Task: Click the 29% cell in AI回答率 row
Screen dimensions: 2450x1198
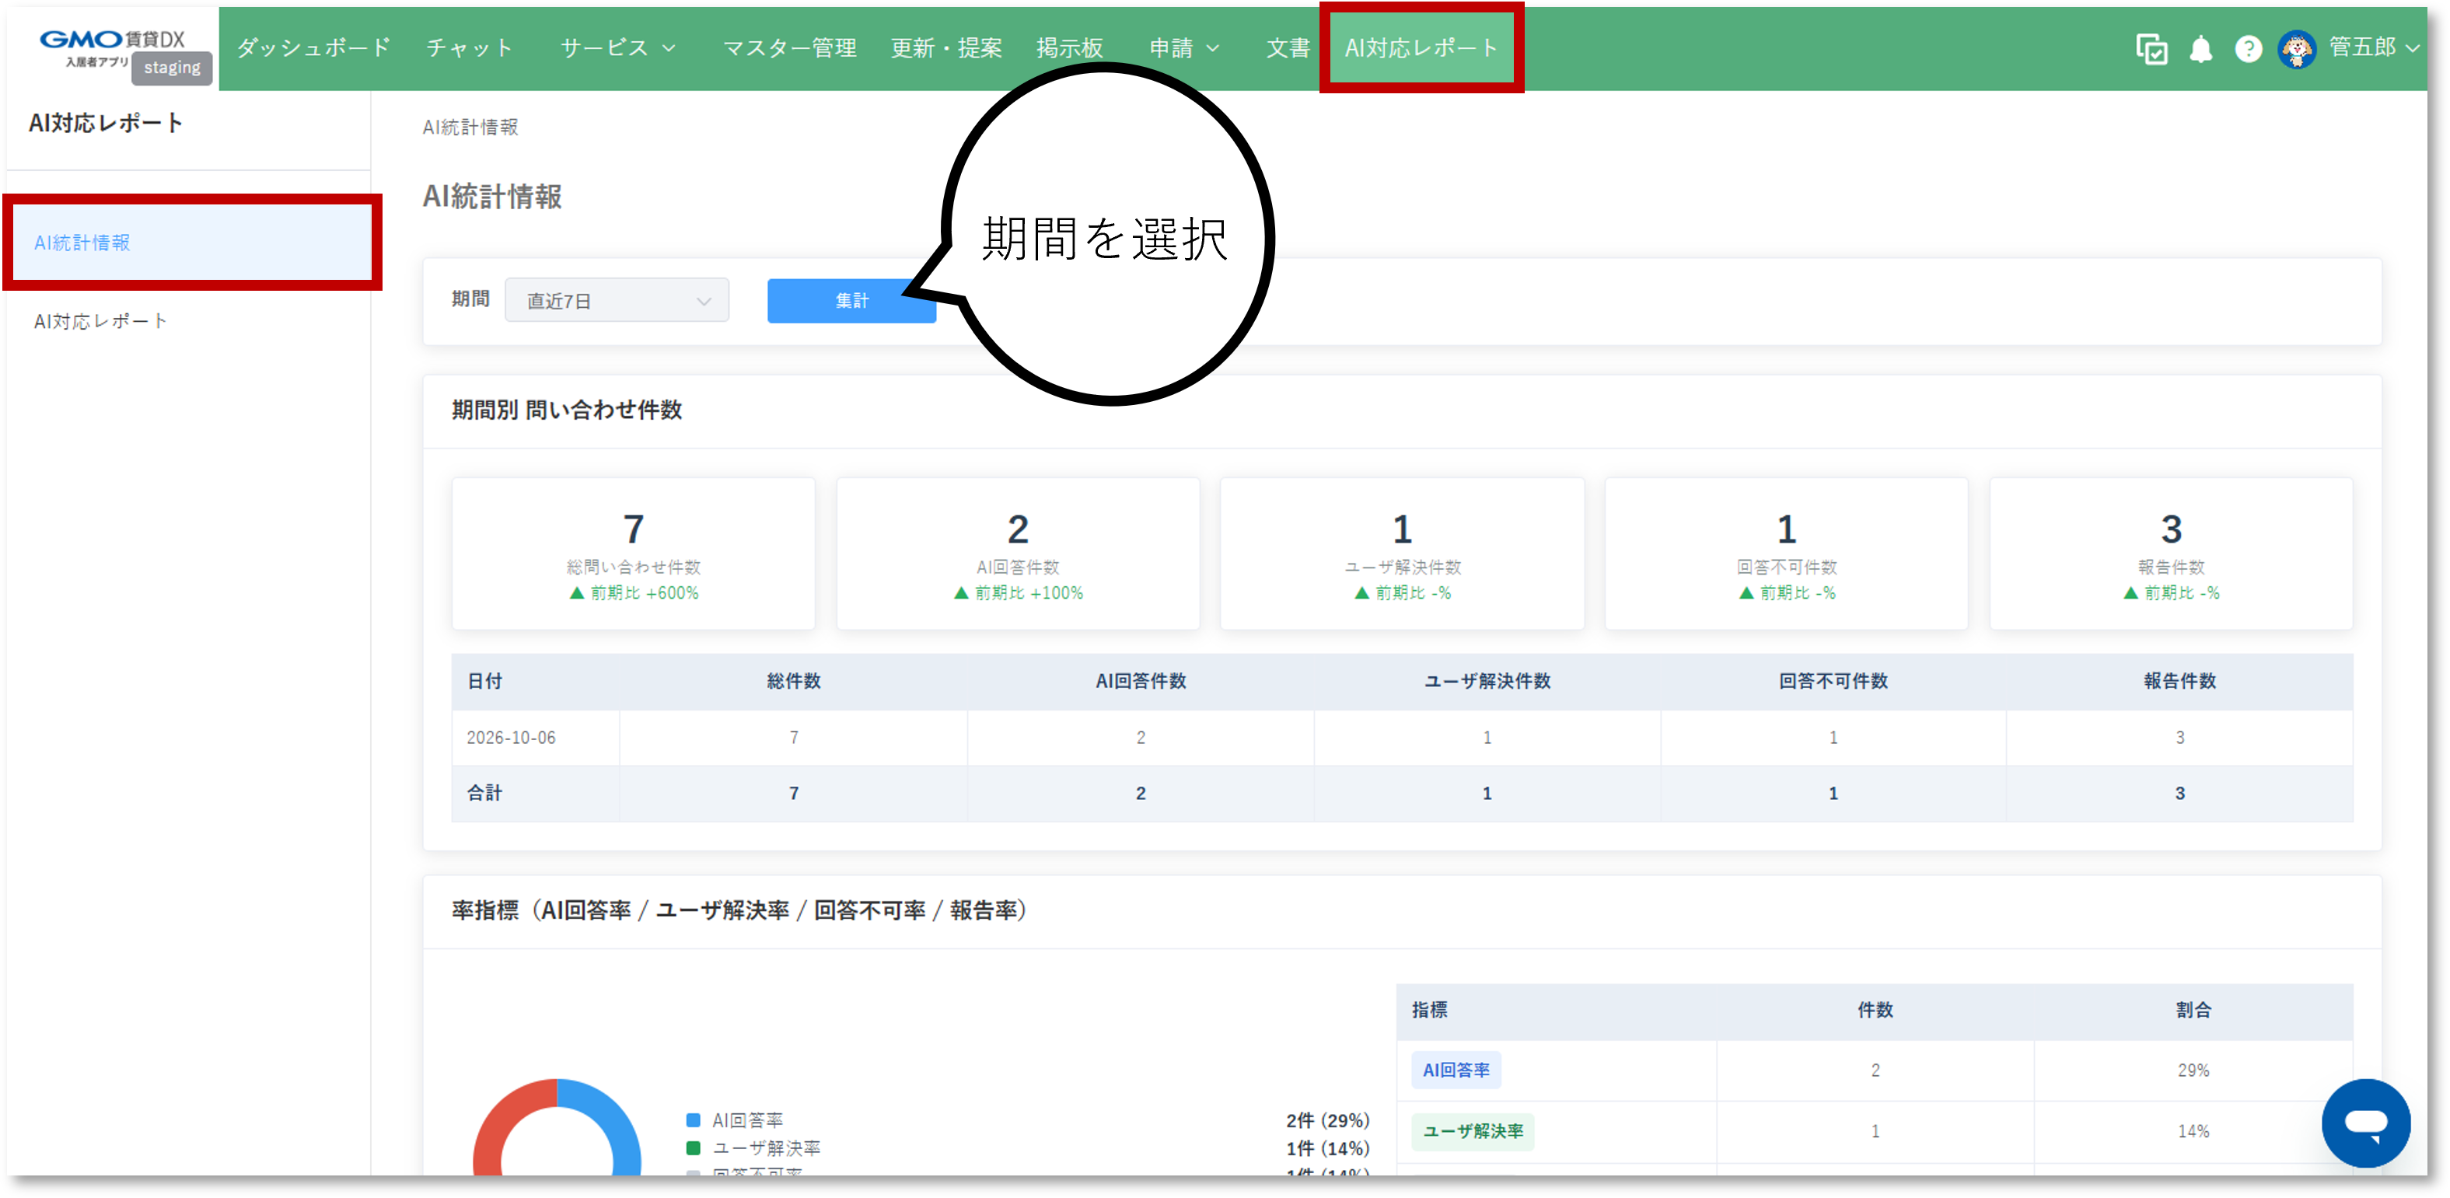Action: tap(2193, 1070)
